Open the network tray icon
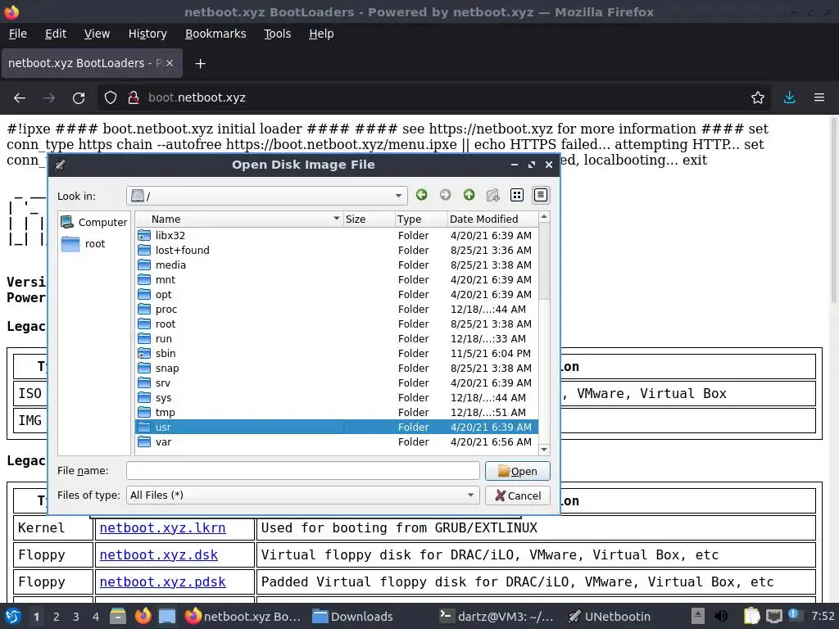The width and height of the screenshot is (839, 629). 773,617
